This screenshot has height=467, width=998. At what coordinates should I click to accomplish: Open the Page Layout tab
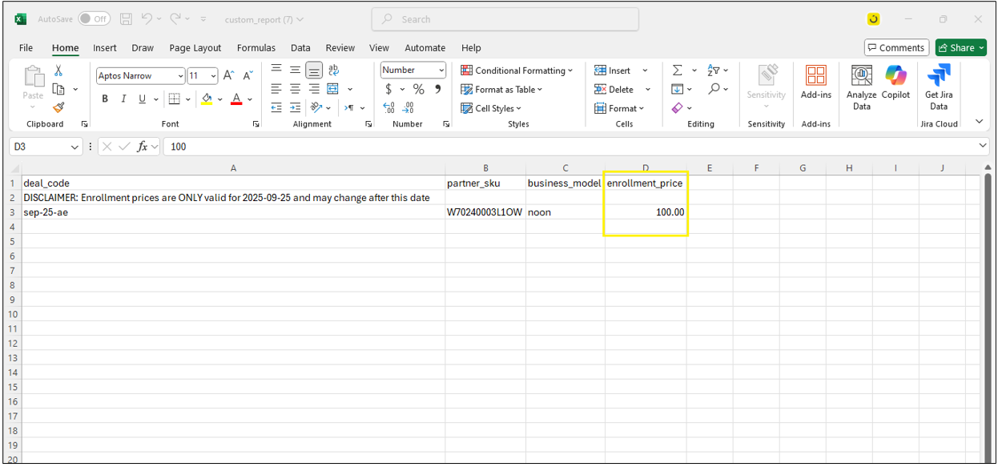tap(195, 48)
